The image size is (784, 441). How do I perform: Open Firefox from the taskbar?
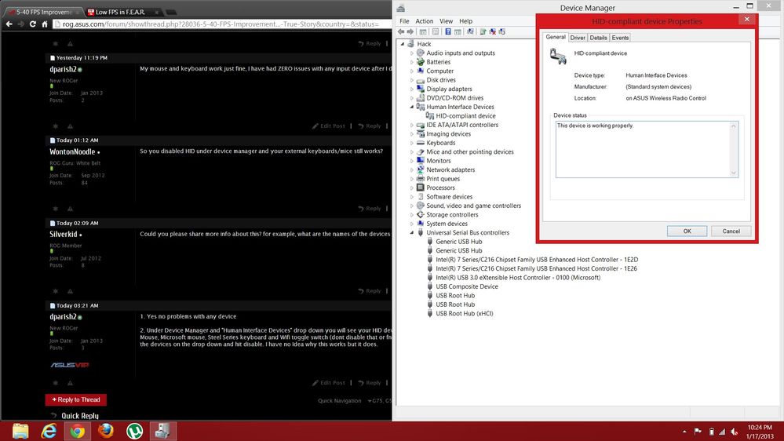[105, 431]
